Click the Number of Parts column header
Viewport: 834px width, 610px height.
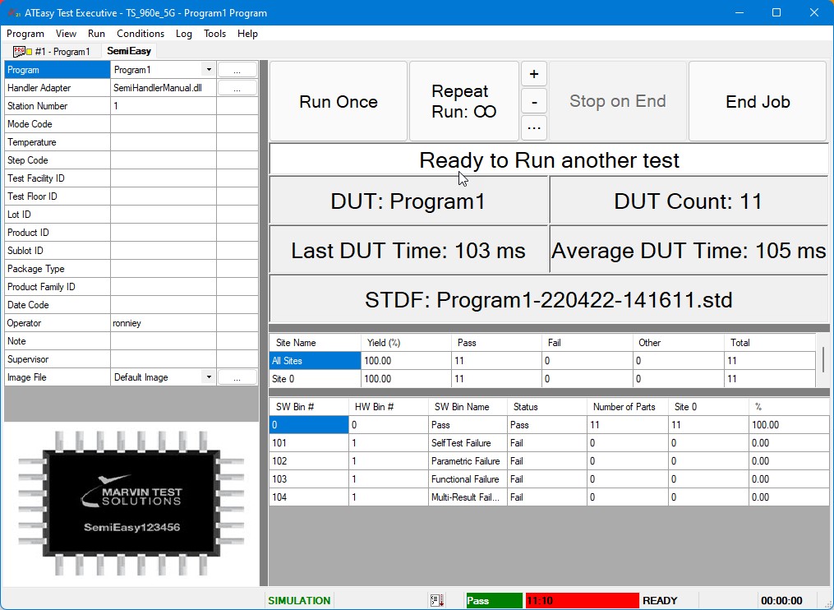tap(628, 407)
